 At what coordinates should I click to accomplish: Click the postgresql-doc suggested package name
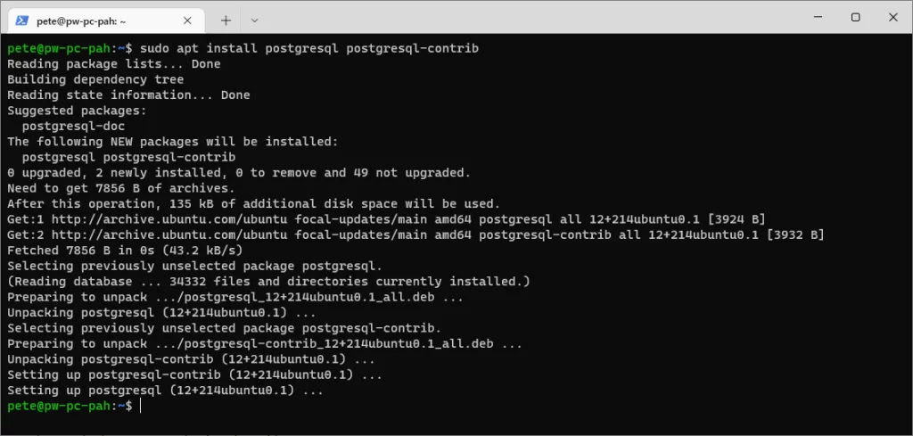[x=73, y=126]
